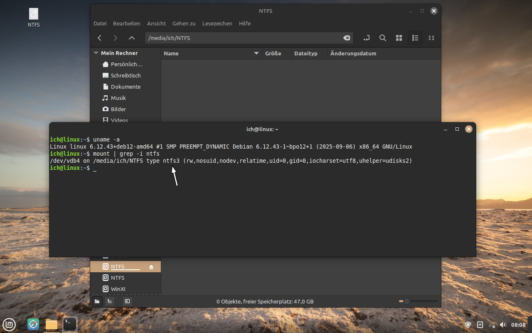Viewport: 532px width, 333px height.
Task: Open the Files launcher in the panel
Action: [52, 324]
